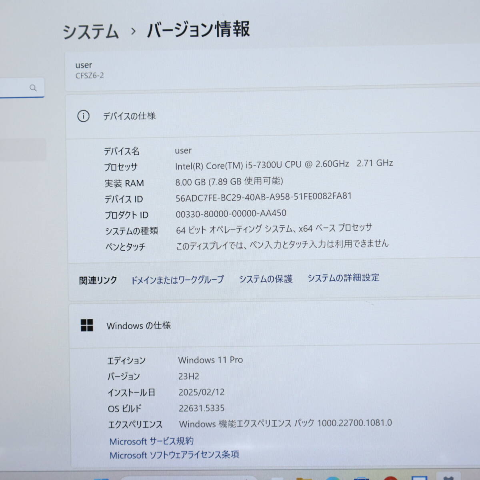Click the バージョン label under Windows の仕様
Screen dimensions: 480x480
tap(124, 377)
